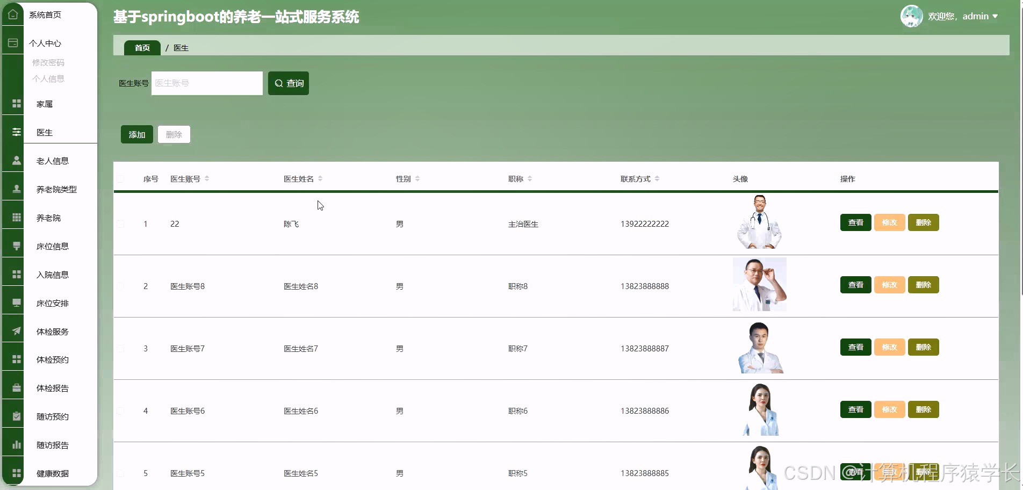The height and width of the screenshot is (490, 1023).
Task: Open 系统首页 in the sidebar
Action: pos(45,15)
